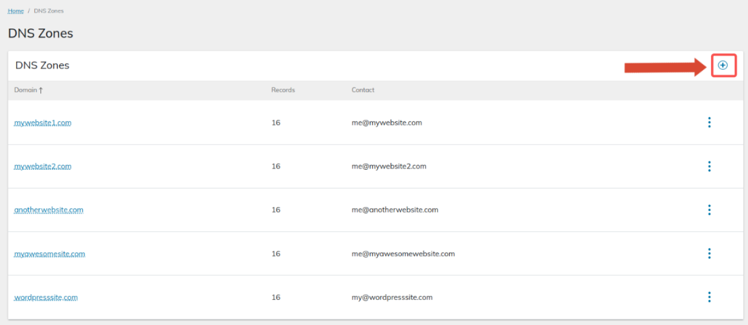The image size is (748, 325).
Task: Open actions menu for wordpresssite.com
Action: [x=709, y=297]
